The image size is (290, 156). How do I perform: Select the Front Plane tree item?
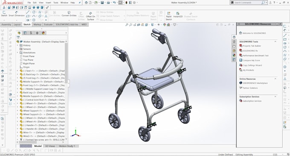(x=29, y=56)
